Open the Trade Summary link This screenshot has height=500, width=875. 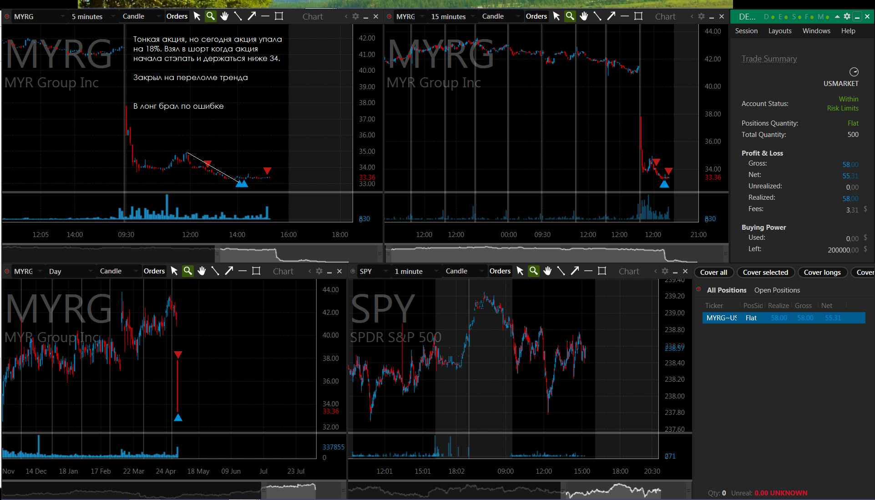click(769, 59)
